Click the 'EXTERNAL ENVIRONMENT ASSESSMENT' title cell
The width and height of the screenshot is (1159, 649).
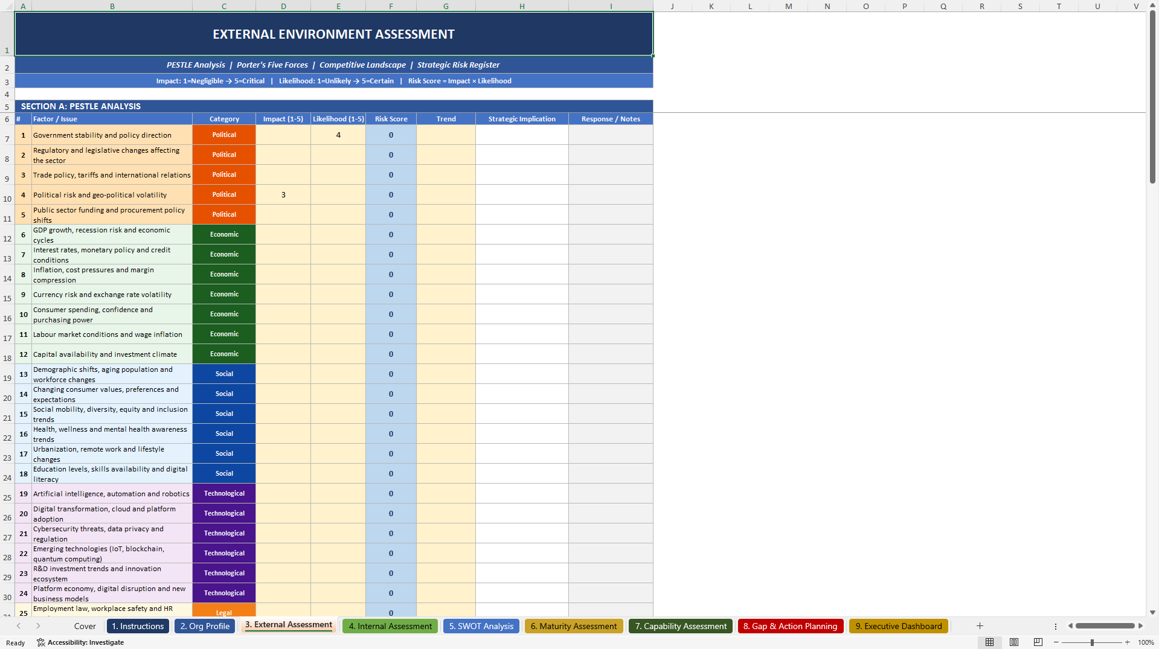pos(333,34)
